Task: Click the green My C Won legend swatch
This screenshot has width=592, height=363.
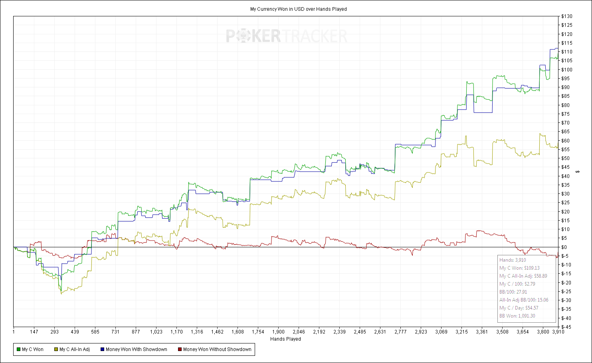Action: [x=18, y=349]
